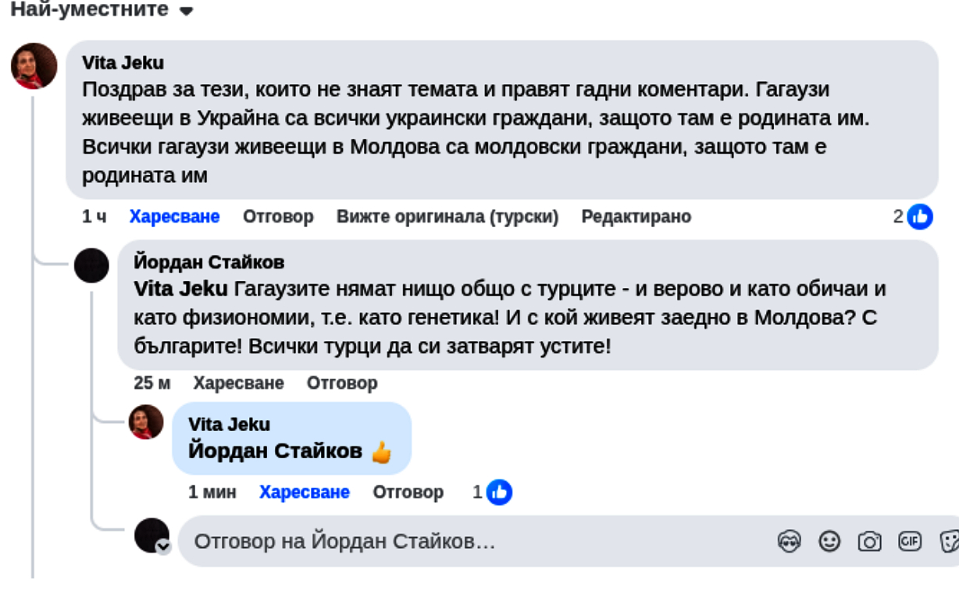Image resolution: width=959 pixels, height=612 pixels.
Task: Open Vita Jeku's profile picture on top comment
Action: [x=34, y=66]
